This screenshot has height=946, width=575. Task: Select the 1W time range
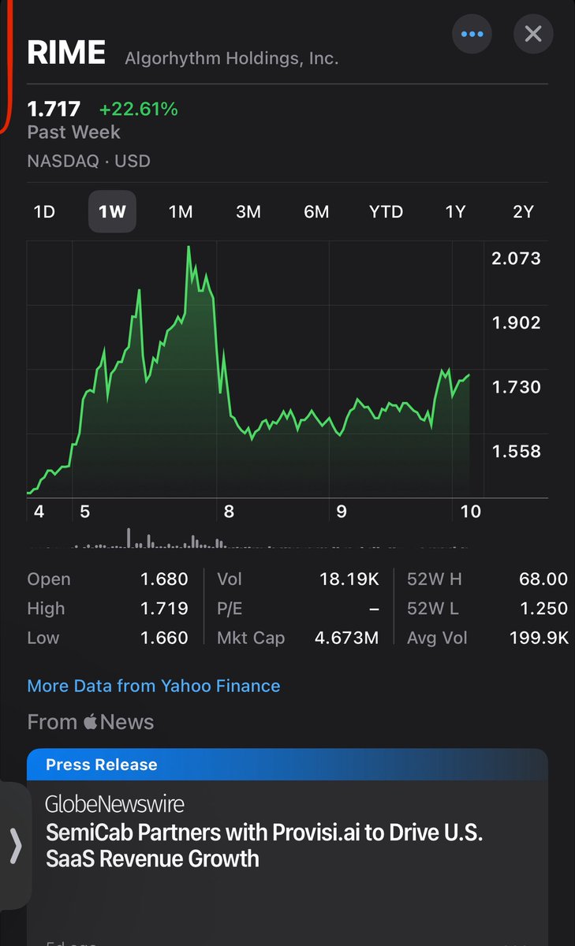click(x=112, y=212)
